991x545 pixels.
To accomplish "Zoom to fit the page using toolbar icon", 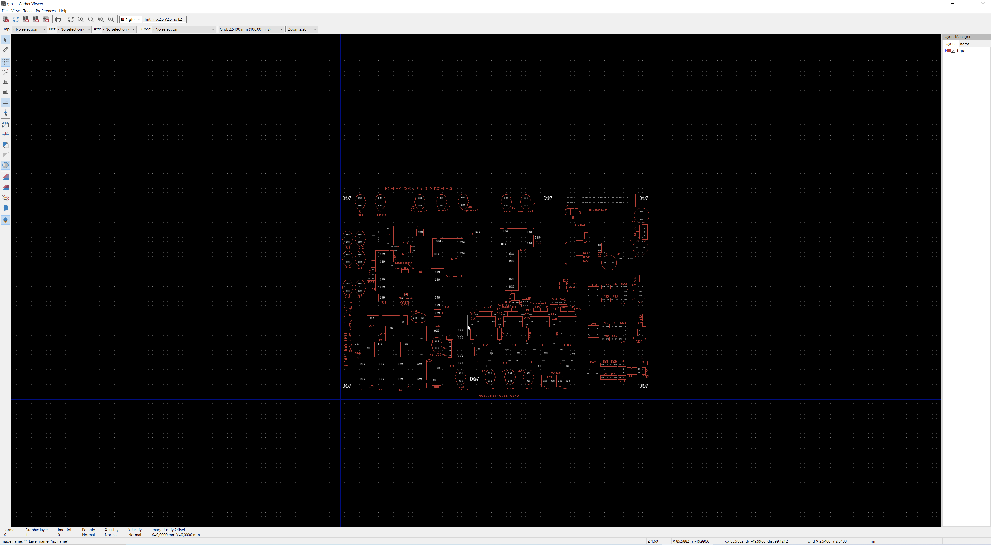I will pos(101,19).
